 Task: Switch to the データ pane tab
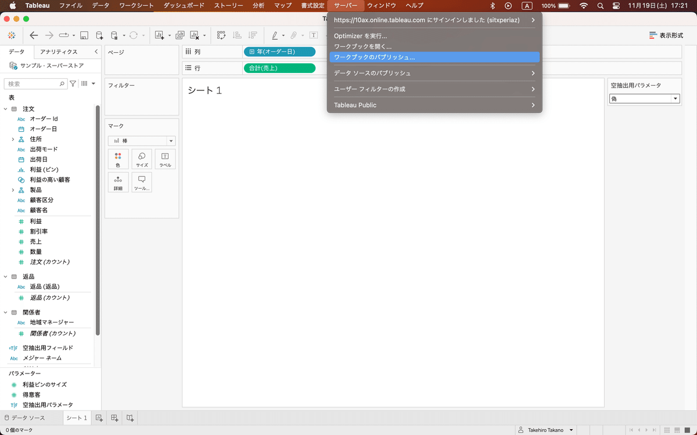pos(16,52)
